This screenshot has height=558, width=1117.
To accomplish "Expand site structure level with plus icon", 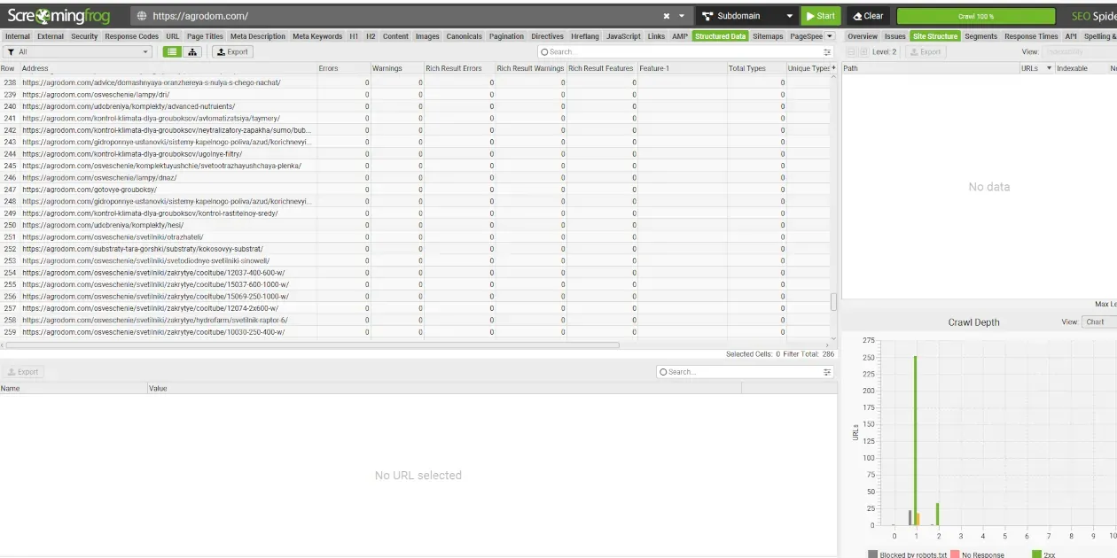I will pos(863,51).
